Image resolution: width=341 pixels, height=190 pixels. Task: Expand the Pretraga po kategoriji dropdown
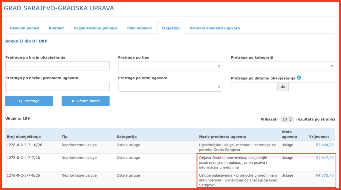(283, 66)
